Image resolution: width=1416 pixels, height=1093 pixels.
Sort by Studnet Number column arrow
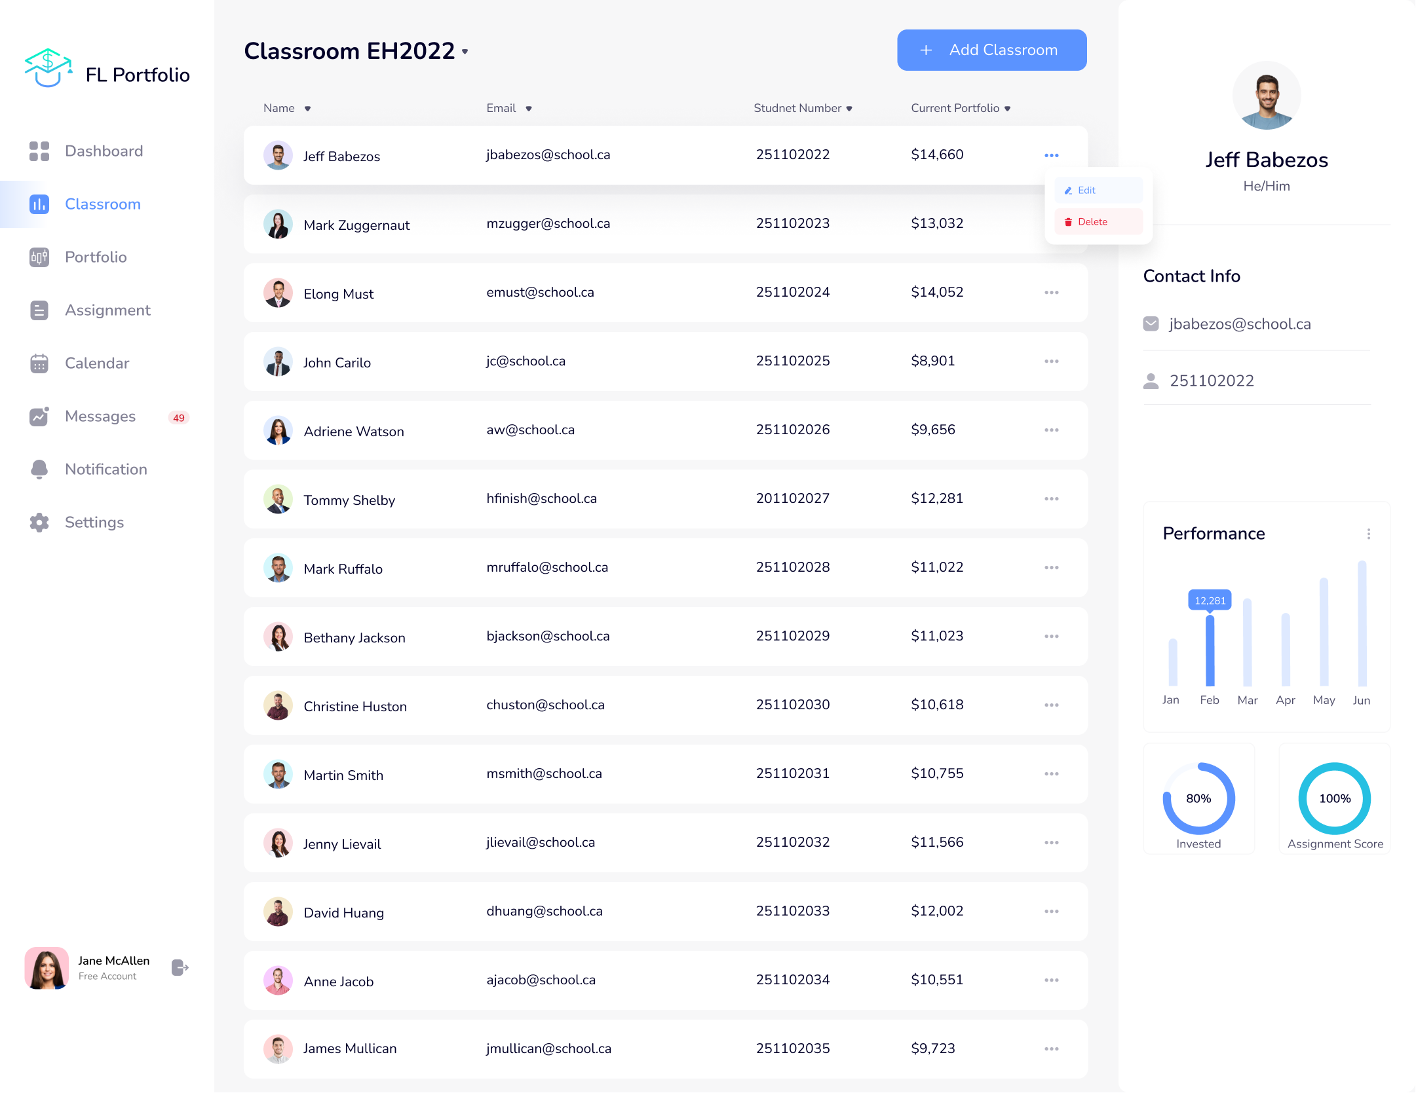(x=849, y=109)
